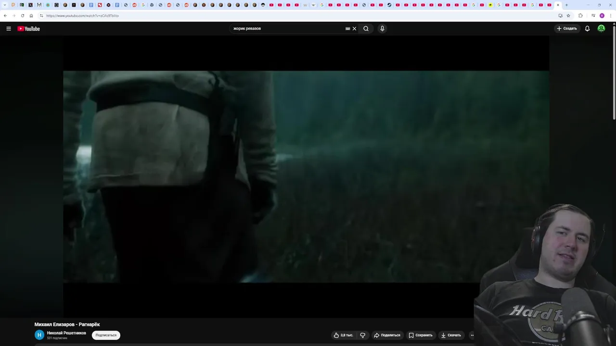Go back in browser history

pos(5,15)
